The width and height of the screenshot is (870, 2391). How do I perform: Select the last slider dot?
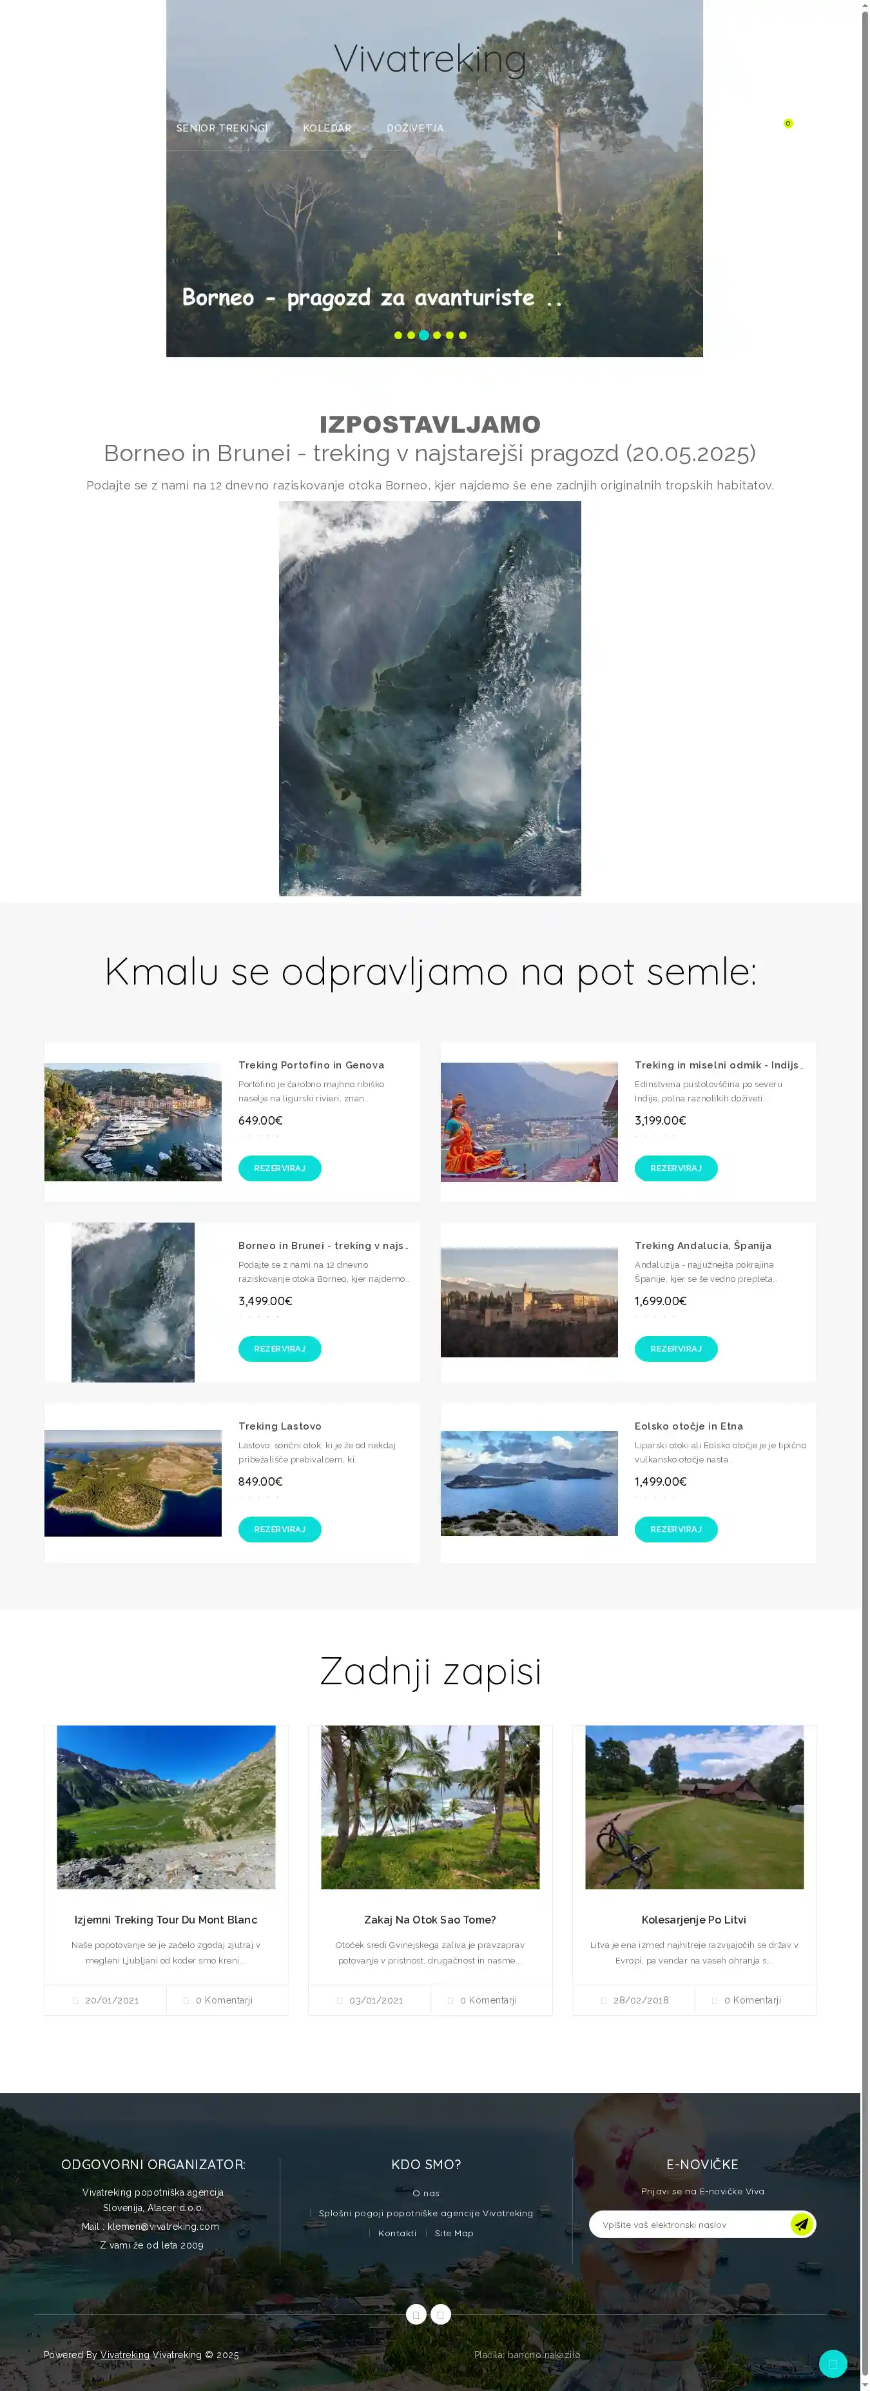click(x=463, y=335)
